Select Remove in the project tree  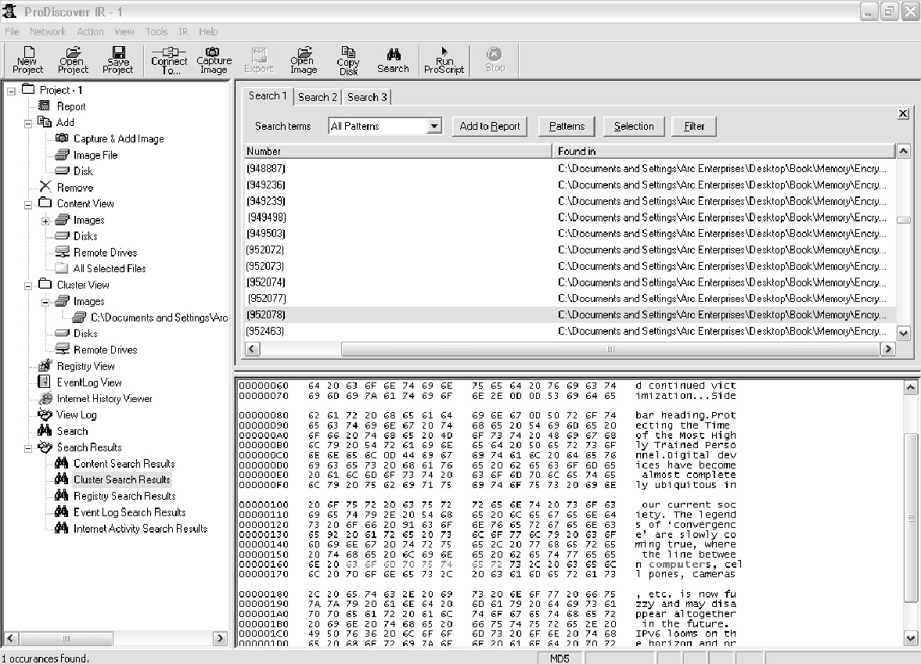[x=74, y=187]
